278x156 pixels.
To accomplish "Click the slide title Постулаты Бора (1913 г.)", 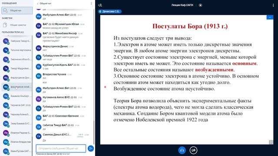I will (x=190, y=26).
